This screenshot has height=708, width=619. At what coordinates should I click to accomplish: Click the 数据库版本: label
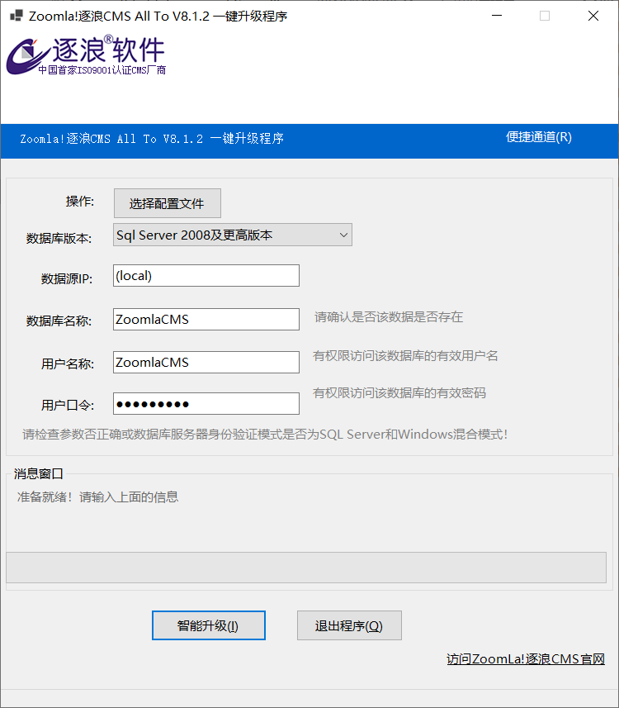tap(59, 238)
